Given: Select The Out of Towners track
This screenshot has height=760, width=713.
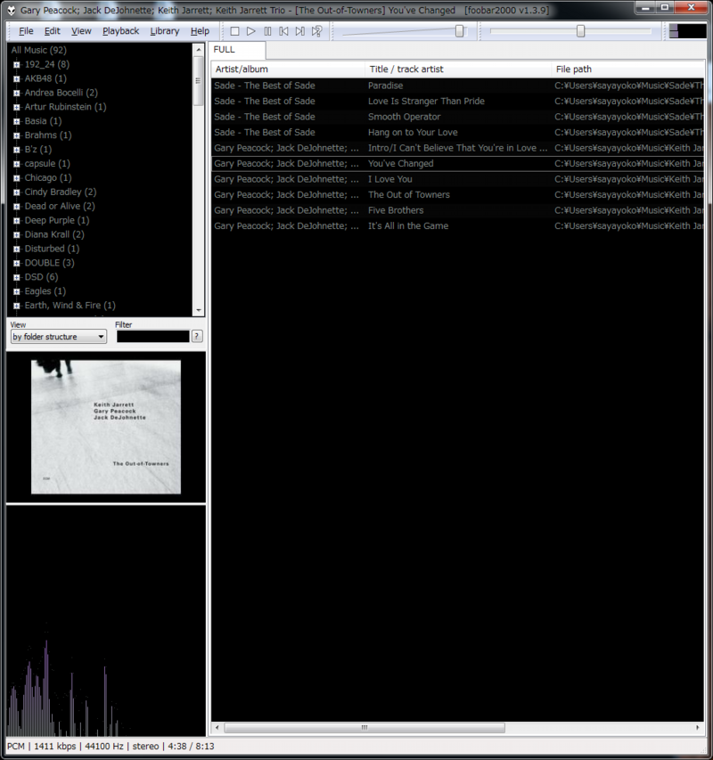Looking at the screenshot, I should pos(457,194).
